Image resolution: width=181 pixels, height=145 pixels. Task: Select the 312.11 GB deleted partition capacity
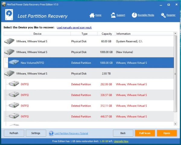pos(106,106)
